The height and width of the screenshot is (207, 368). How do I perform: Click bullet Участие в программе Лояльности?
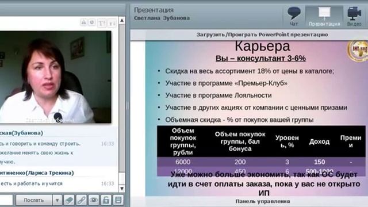pyautogui.click(x=218, y=95)
